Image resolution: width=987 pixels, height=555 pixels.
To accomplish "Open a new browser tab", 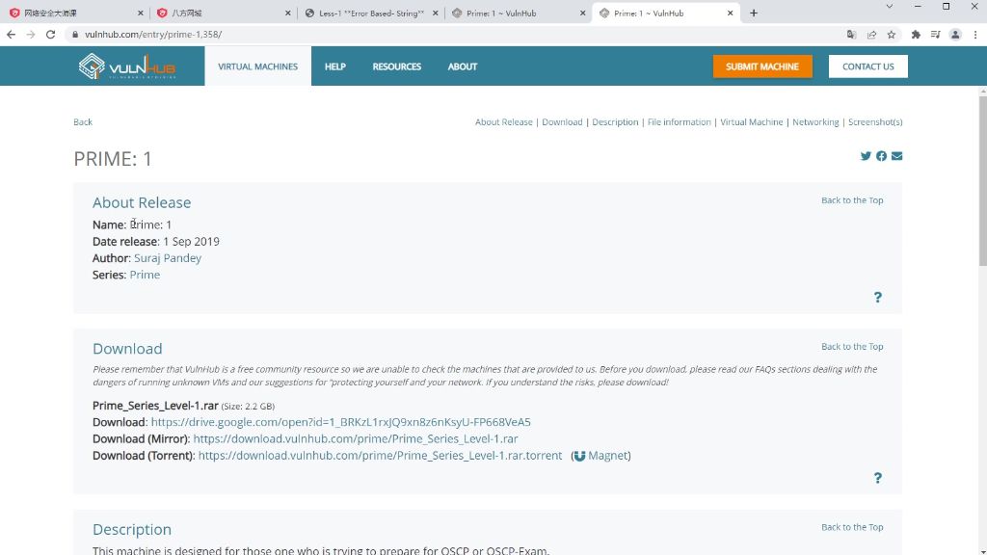I will coord(754,13).
